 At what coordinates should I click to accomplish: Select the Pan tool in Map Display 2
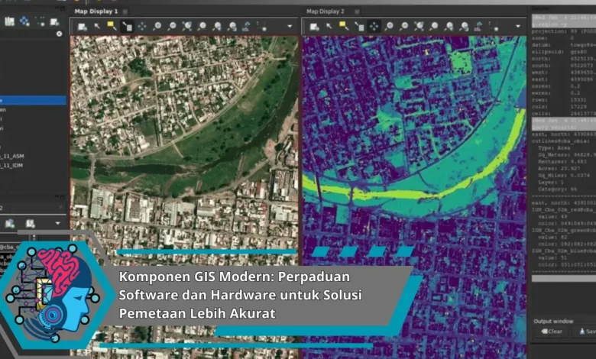coord(374,26)
